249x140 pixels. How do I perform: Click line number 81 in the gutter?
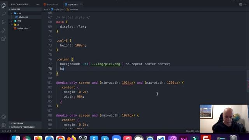(50, 83)
